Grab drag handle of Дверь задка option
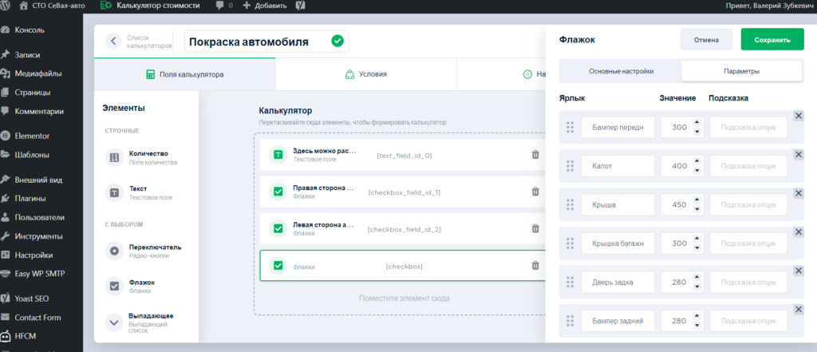Screen dimensions: 817x352 pos(570,282)
